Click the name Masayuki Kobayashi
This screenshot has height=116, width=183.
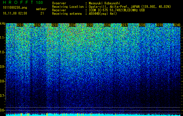pos(104,3)
